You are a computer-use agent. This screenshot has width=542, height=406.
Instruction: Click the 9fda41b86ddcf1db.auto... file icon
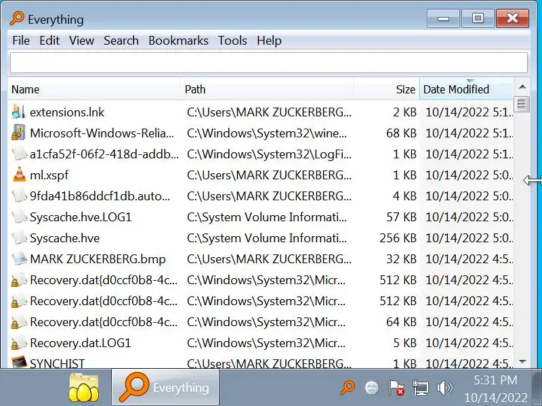[19, 196]
